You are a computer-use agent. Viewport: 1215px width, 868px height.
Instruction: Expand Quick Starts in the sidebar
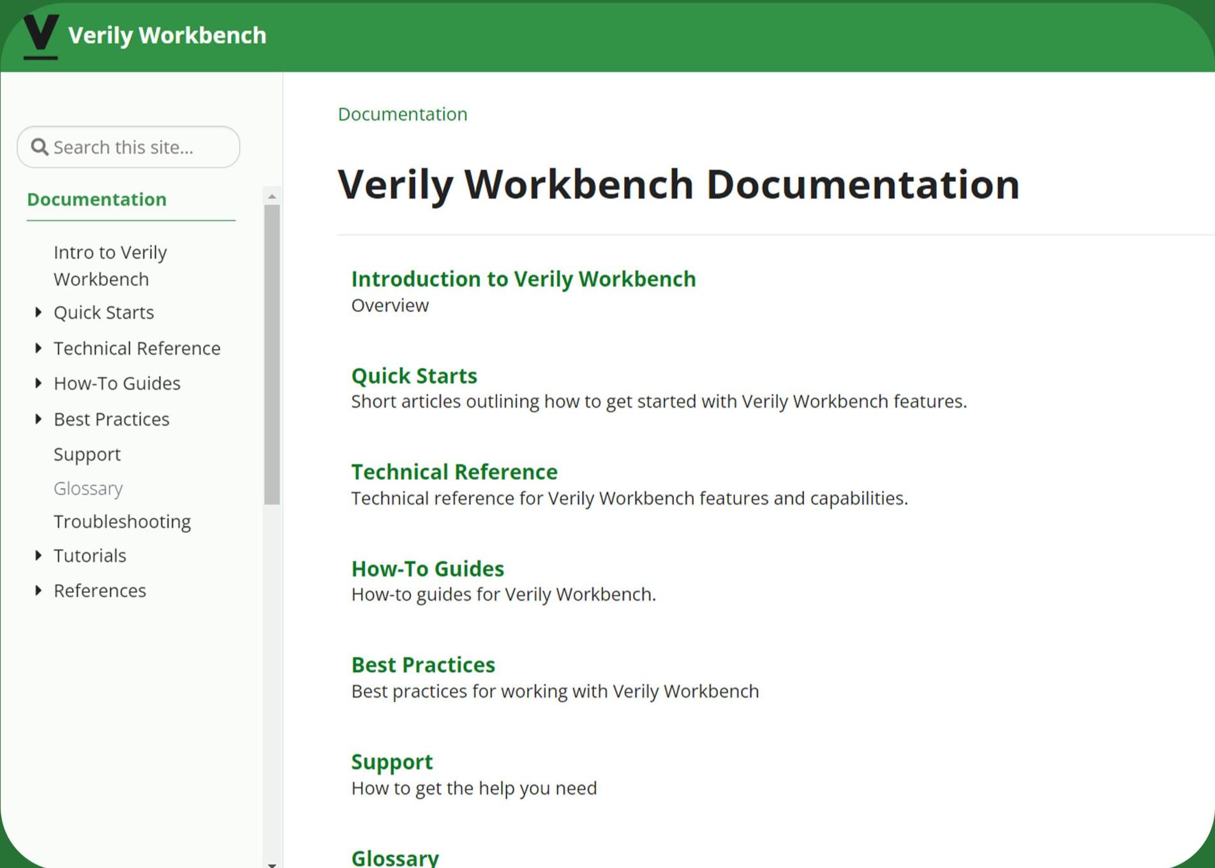coord(38,312)
